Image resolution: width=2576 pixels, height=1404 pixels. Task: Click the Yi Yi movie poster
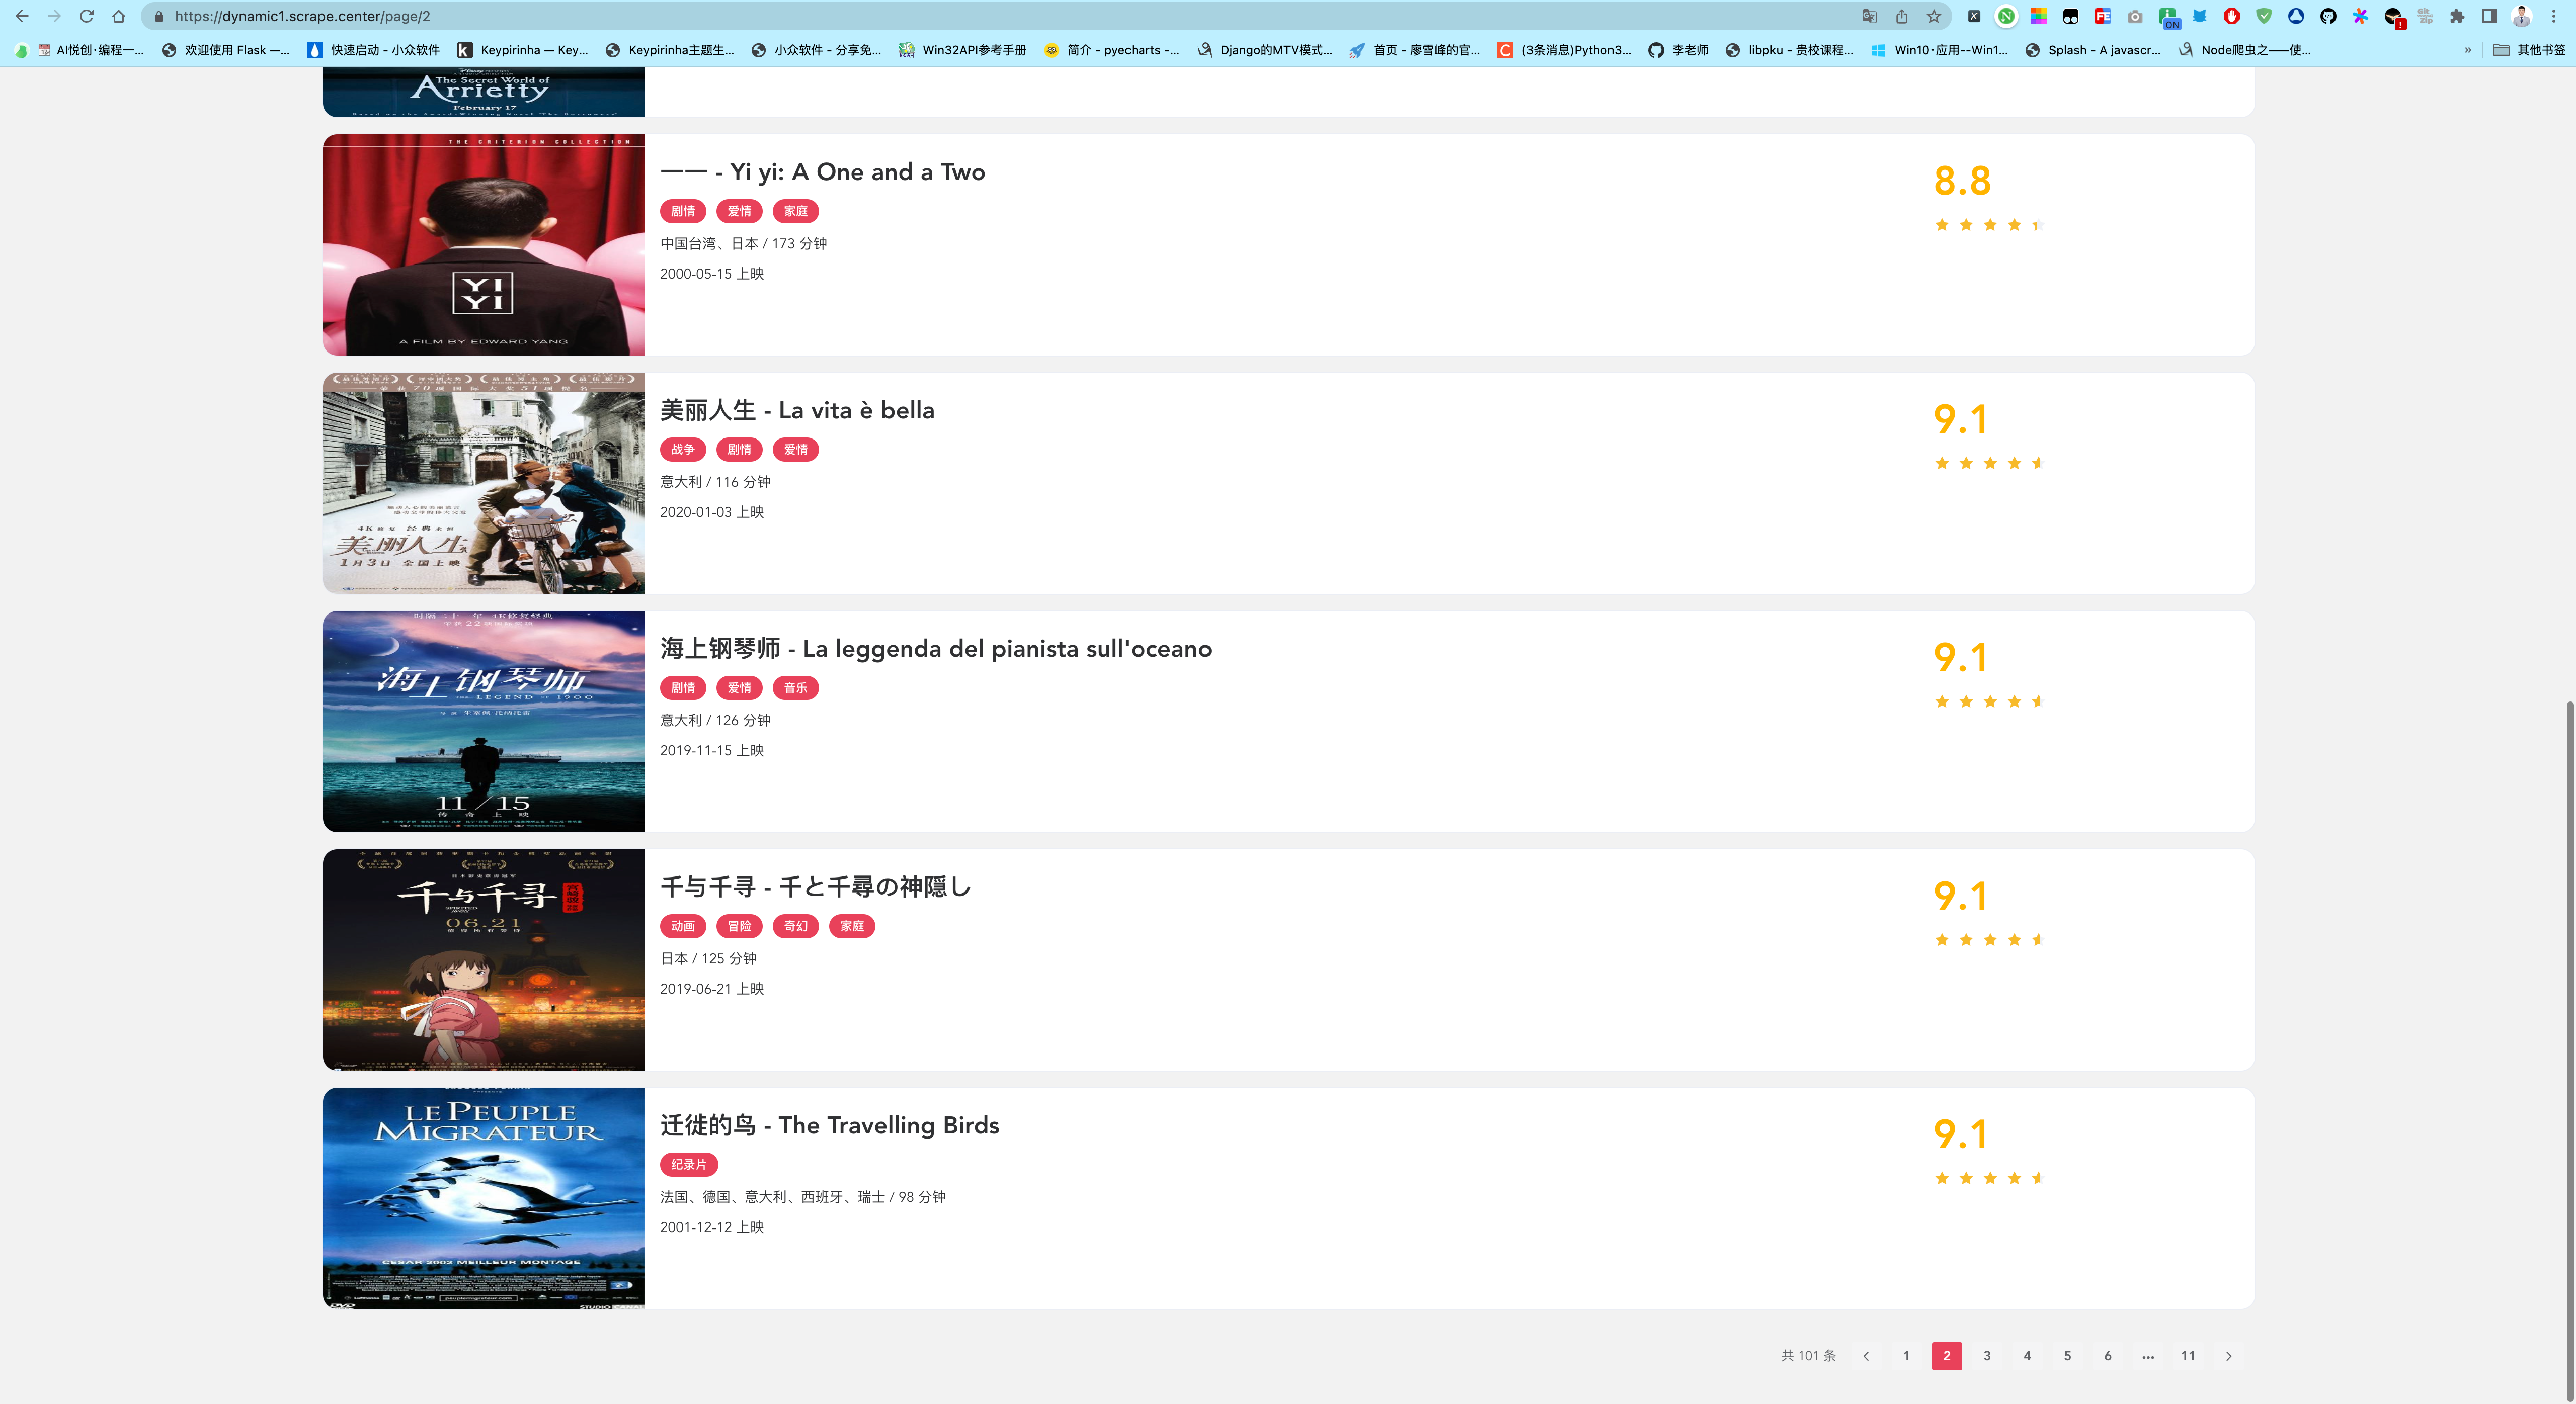coord(484,245)
